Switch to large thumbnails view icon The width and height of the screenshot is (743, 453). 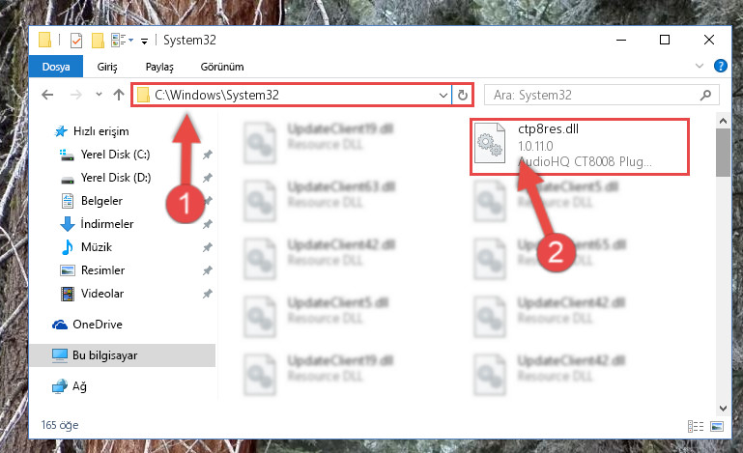[x=717, y=426]
